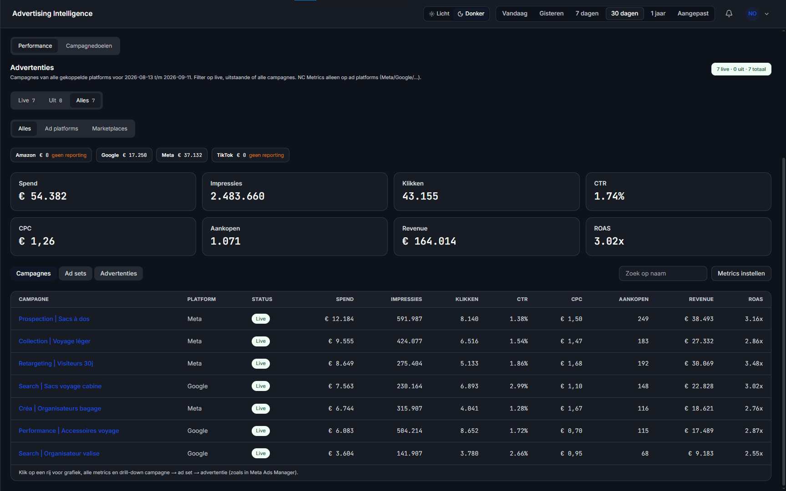Open Performance | Accessoires voyage campaign
This screenshot has width=786, height=491.
[69, 431]
